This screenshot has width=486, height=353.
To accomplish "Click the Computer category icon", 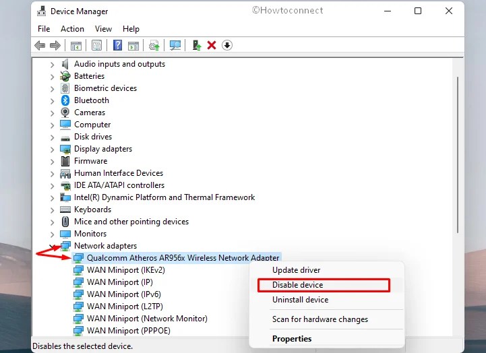I will pyautogui.click(x=65, y=125).
